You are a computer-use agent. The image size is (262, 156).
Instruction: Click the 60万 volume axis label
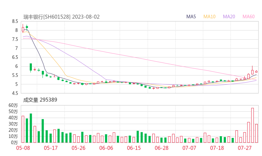click(13, 105)
